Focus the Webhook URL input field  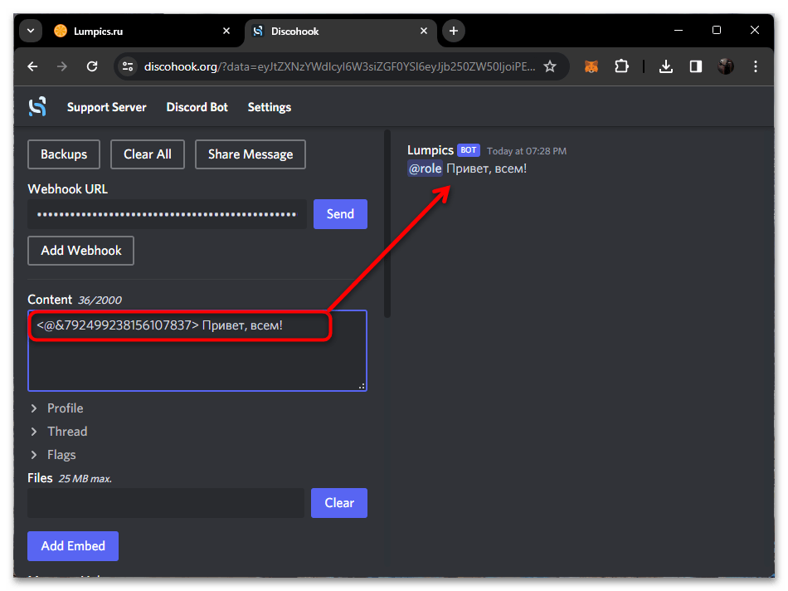[167, 214]
